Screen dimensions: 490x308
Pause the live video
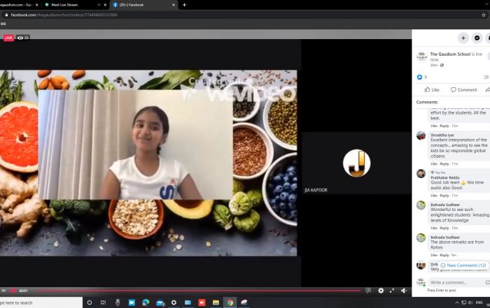tap(3, 291)
